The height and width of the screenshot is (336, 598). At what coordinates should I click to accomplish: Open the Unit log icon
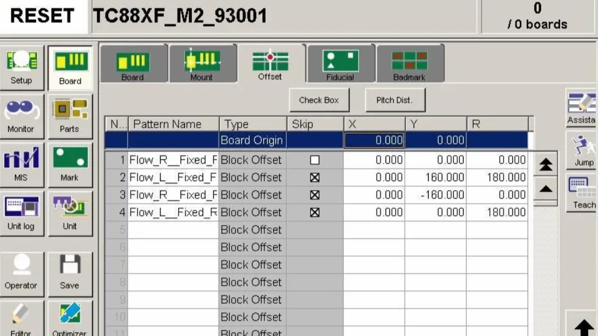[x=21, y=212]
